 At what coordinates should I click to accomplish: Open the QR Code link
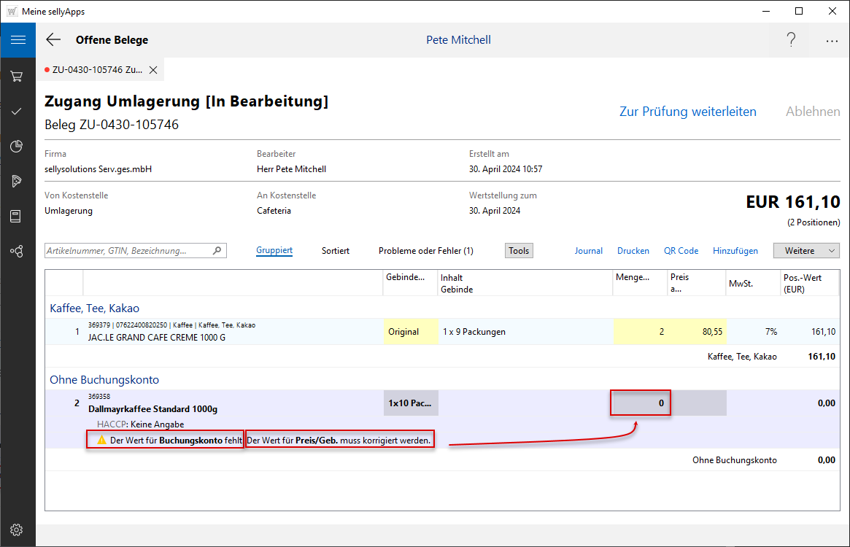pyautogui.click(x=681, y=250)
